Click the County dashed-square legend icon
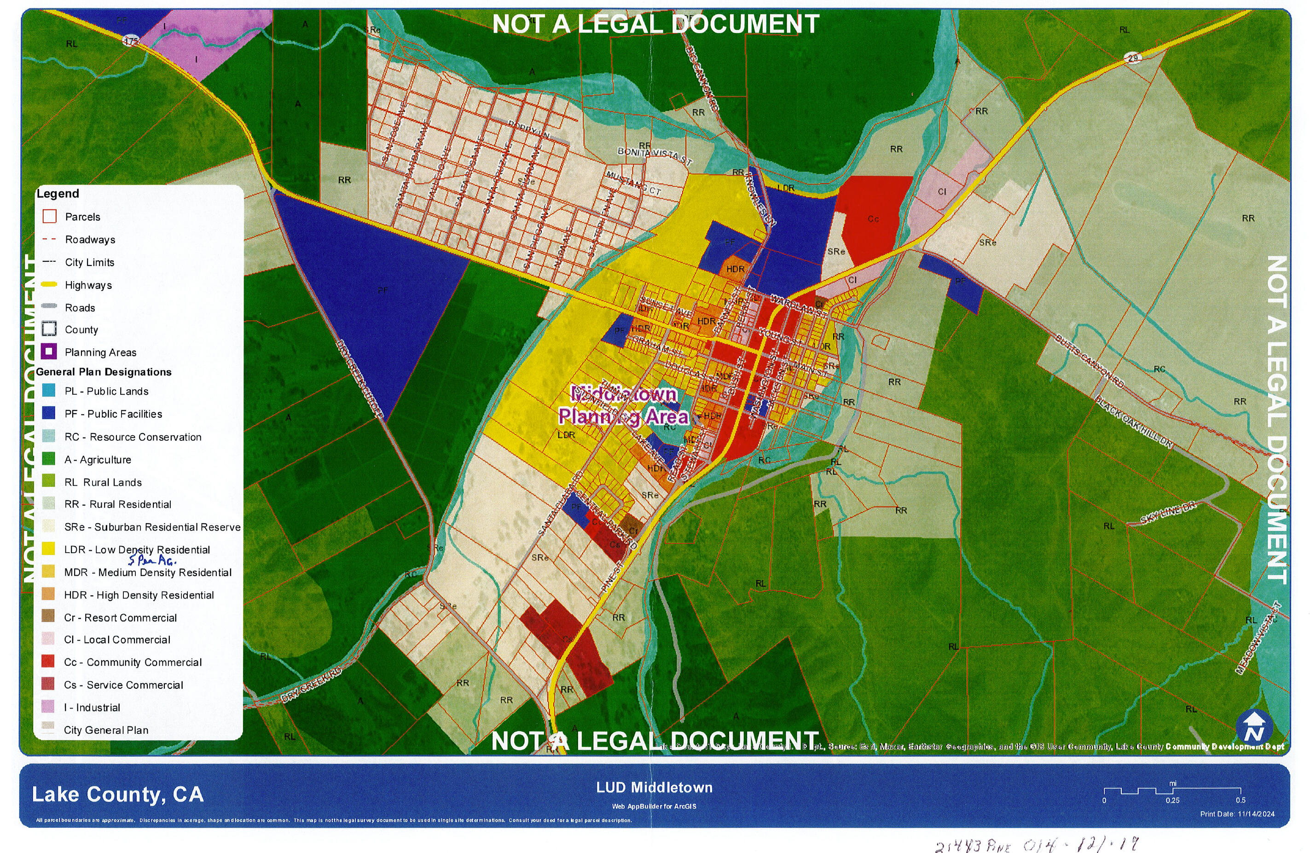The width and height of the screenshot is (1310, 853). (49, 329)
